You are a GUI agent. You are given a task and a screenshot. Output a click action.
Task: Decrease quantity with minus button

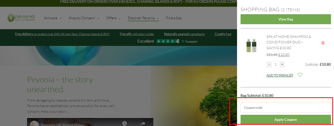point(269,64)
